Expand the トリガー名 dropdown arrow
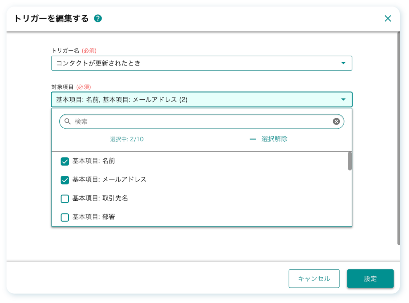The width and height of the screenshot is (409, 303). (343, 63)
